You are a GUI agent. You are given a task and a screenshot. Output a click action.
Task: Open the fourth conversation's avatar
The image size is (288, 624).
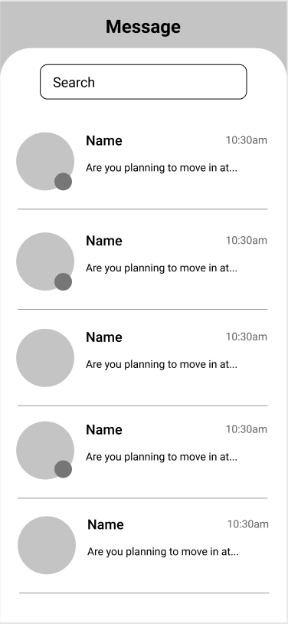45,451
